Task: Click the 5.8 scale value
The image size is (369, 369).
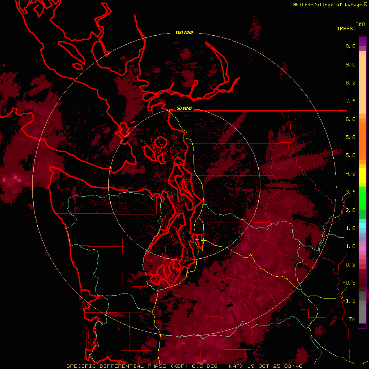Action: click(351, 137)
